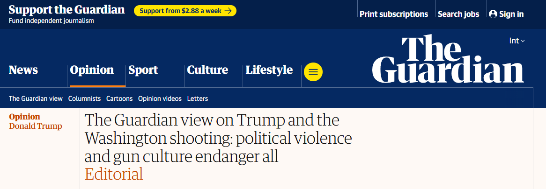Go to Columnists subsection
546x189 pixels.
coord(84,98)
